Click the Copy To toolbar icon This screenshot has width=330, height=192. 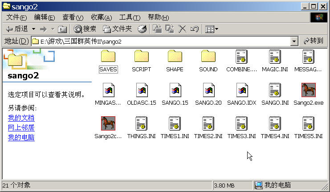point(170,29)
